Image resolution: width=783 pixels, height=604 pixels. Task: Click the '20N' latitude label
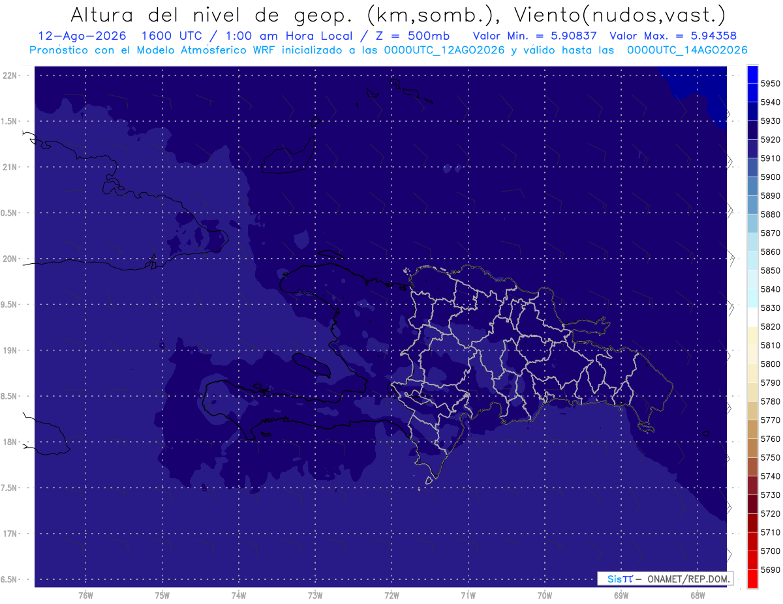point(10,259)
